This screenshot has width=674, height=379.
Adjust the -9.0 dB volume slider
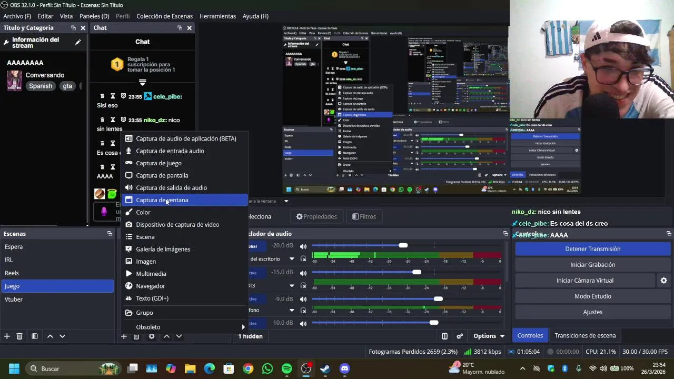(438, 299)
